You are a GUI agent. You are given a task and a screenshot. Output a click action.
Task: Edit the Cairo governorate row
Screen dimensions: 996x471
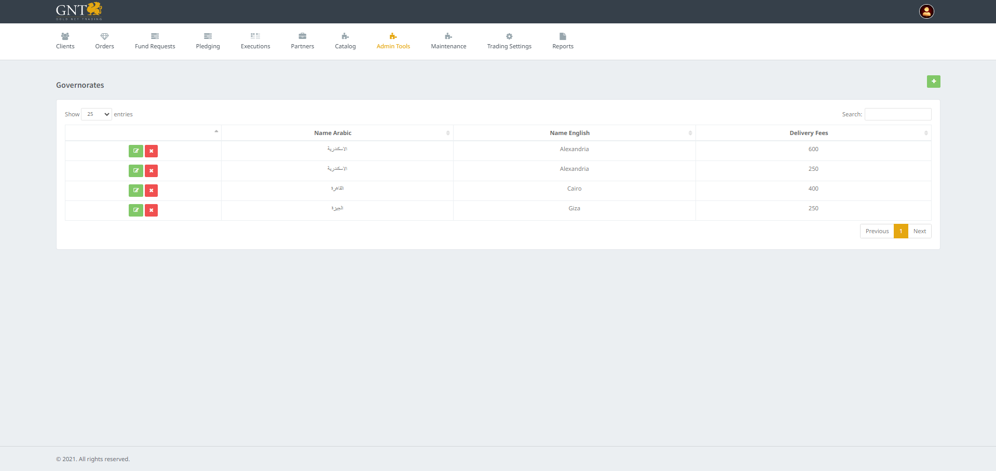(135, 191)
